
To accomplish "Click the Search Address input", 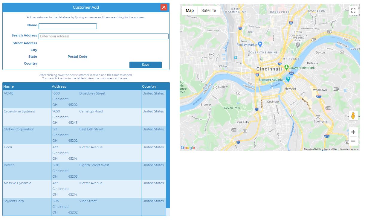I will [103, 36].
